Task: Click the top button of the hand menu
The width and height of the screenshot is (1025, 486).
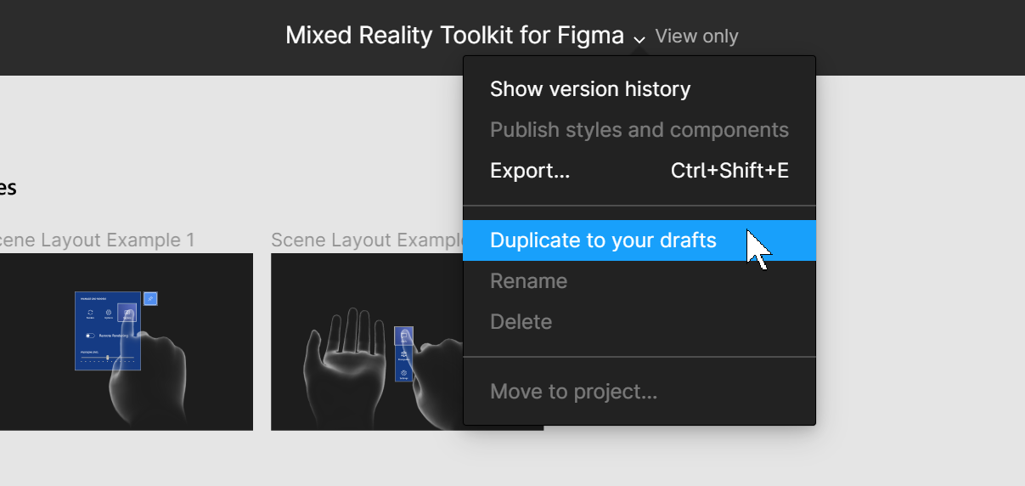Action: click(404, 336)
